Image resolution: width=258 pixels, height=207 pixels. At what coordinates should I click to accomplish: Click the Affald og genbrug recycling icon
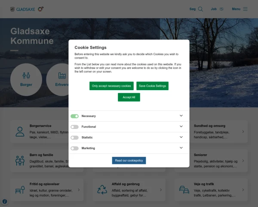tap(102, 189)
